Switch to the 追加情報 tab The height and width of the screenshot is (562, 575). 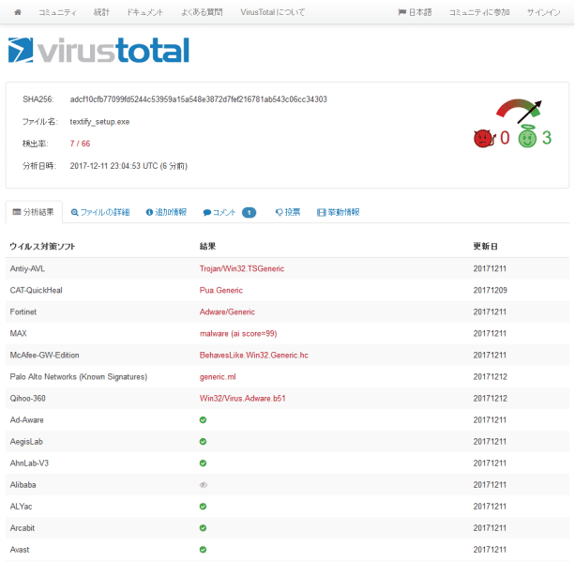(x=166, y=212)
